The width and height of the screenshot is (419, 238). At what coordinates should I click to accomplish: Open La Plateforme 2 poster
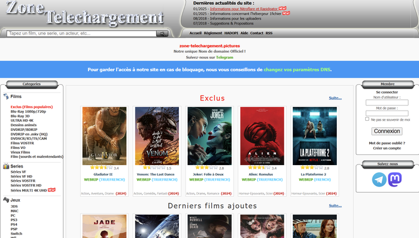pos(314,136)
